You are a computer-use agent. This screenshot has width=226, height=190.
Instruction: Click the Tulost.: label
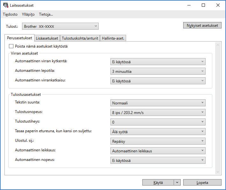tap(12, 27)
